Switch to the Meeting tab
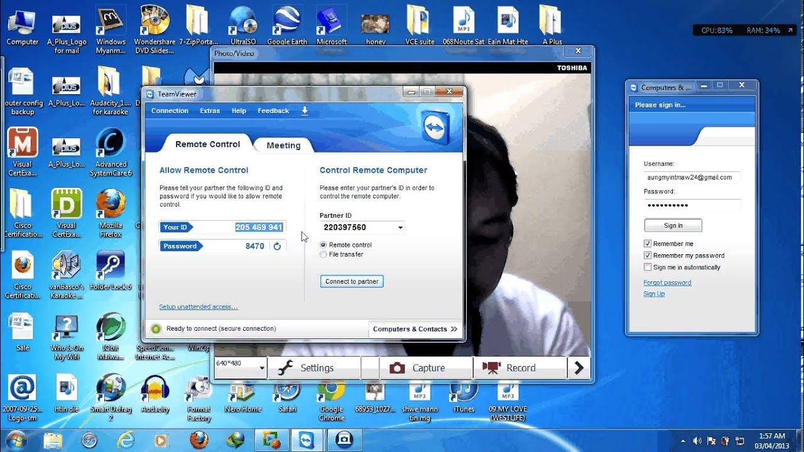 coord(283,145)
